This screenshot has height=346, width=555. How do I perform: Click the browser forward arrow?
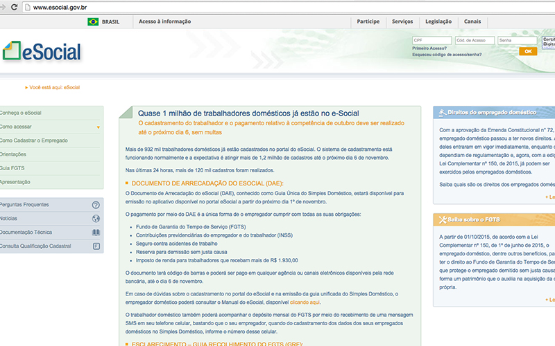tap(3, 7)
